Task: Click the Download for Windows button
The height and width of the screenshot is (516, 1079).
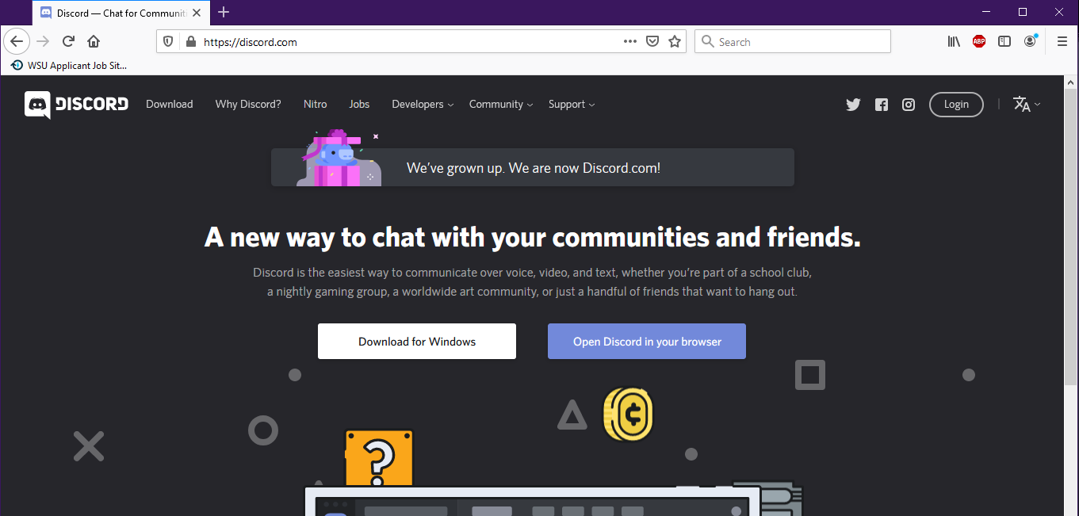Action: coord(417,342)
